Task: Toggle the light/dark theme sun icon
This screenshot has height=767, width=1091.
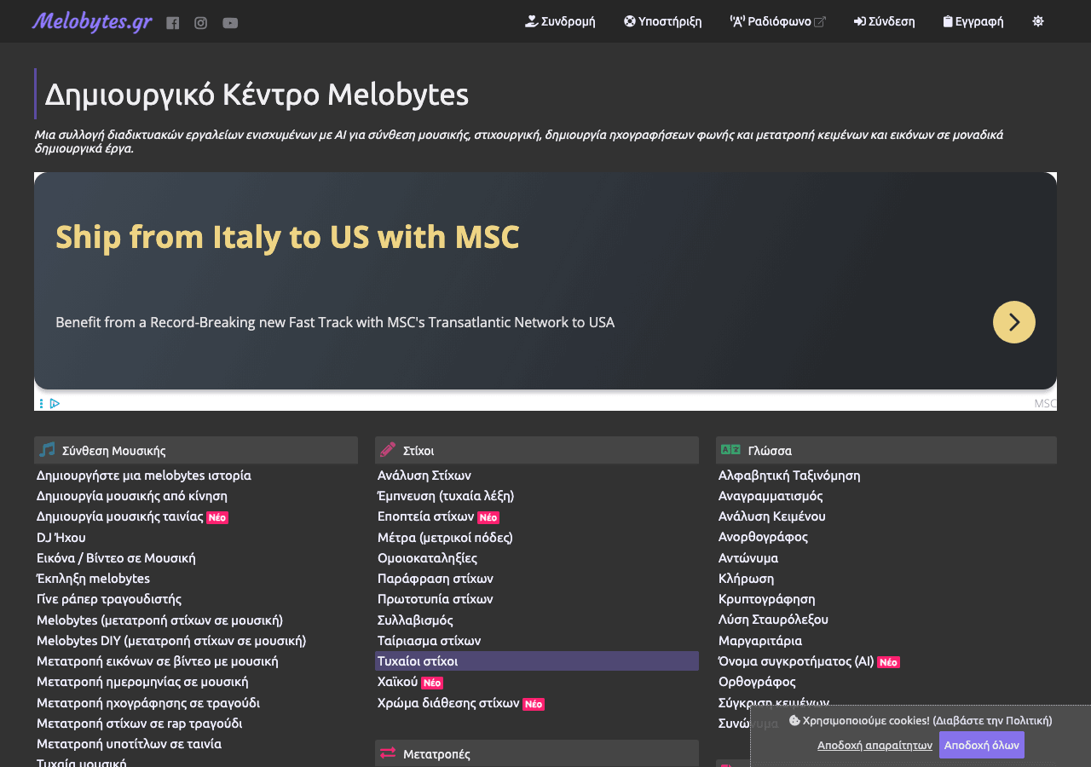Action: pyautogui.click(x=1038, y=21)
